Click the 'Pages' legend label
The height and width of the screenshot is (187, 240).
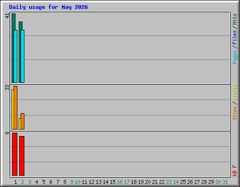click(234, 57)
